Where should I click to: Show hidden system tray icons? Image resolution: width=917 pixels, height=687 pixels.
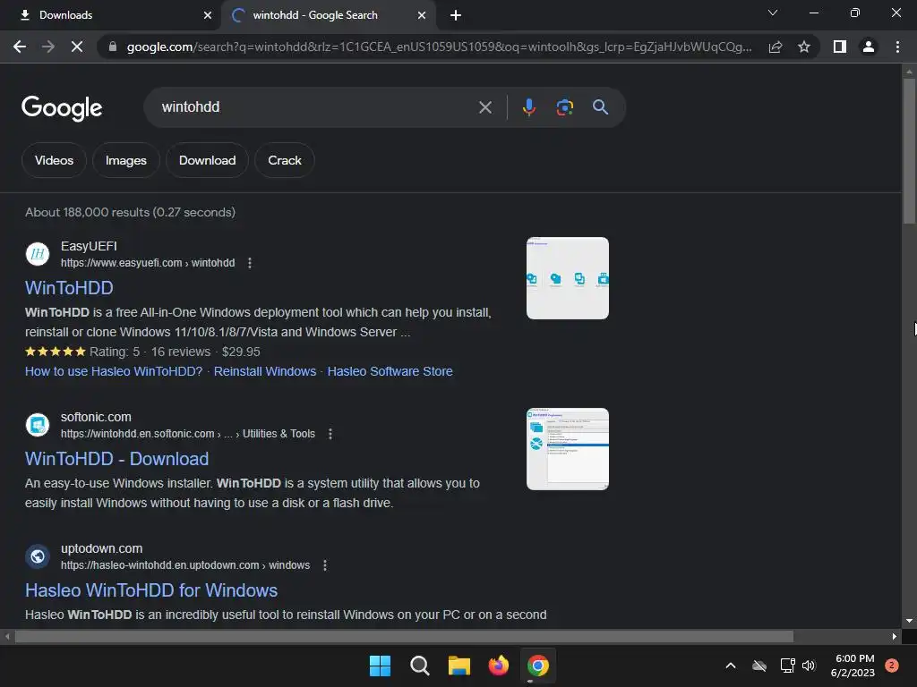731,666
